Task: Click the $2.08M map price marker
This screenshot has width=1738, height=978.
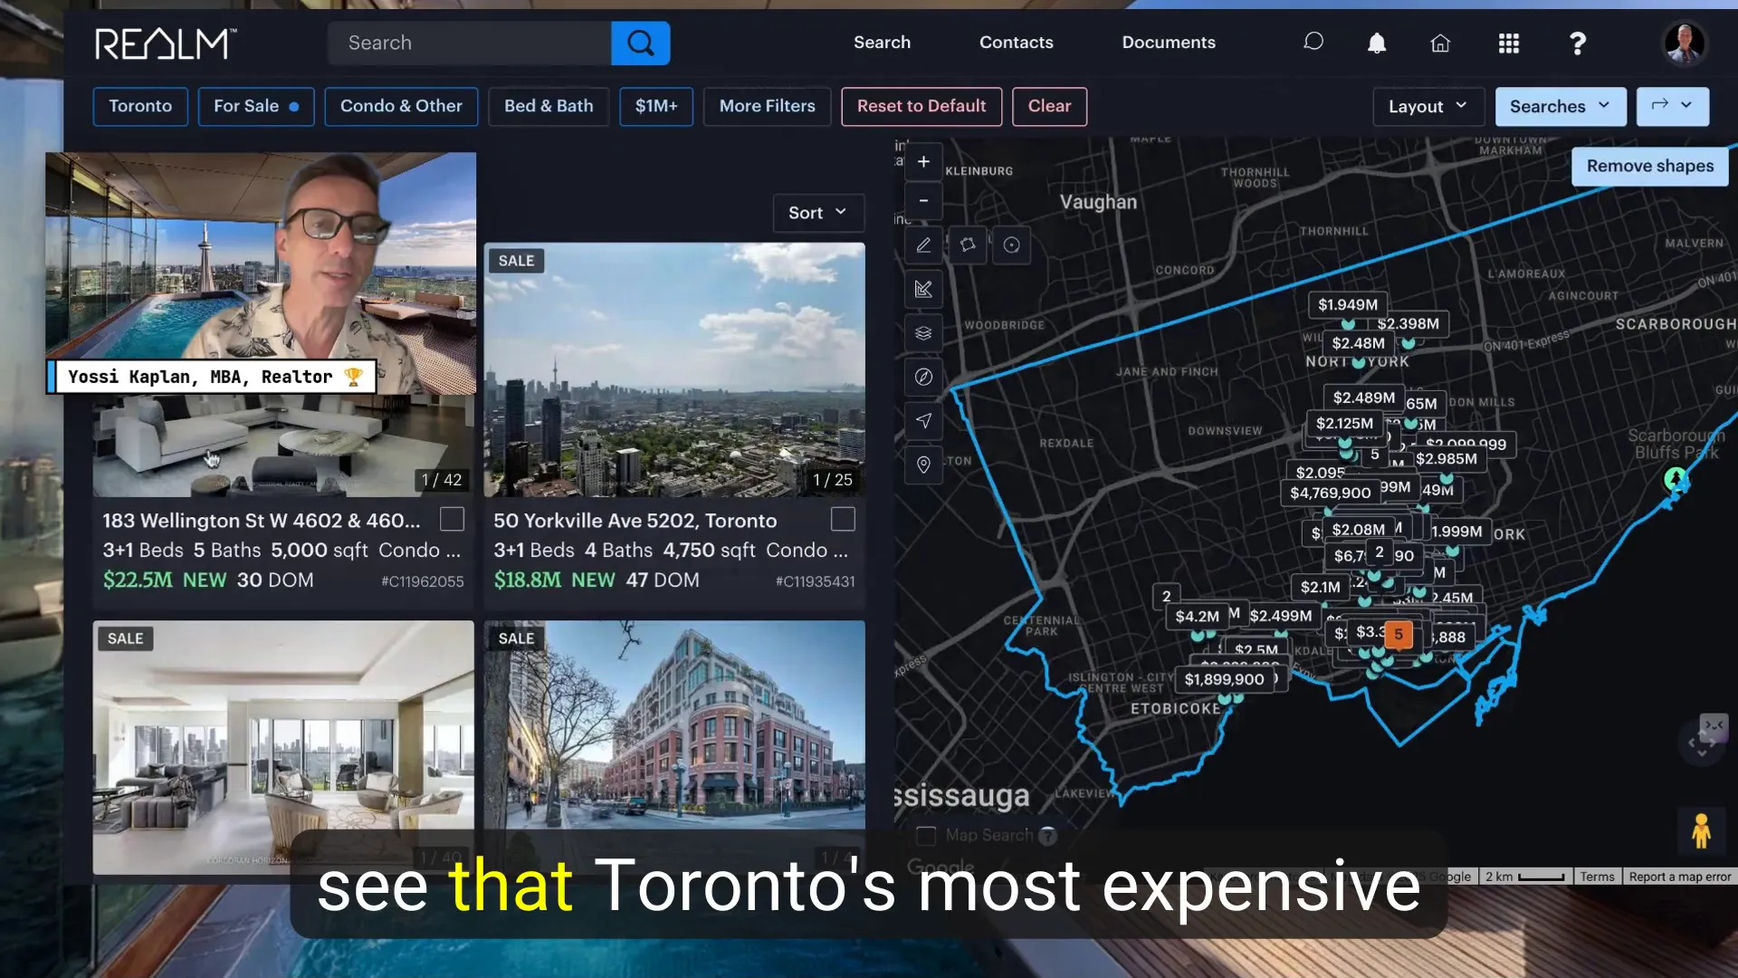Action: click(1359, 530)
